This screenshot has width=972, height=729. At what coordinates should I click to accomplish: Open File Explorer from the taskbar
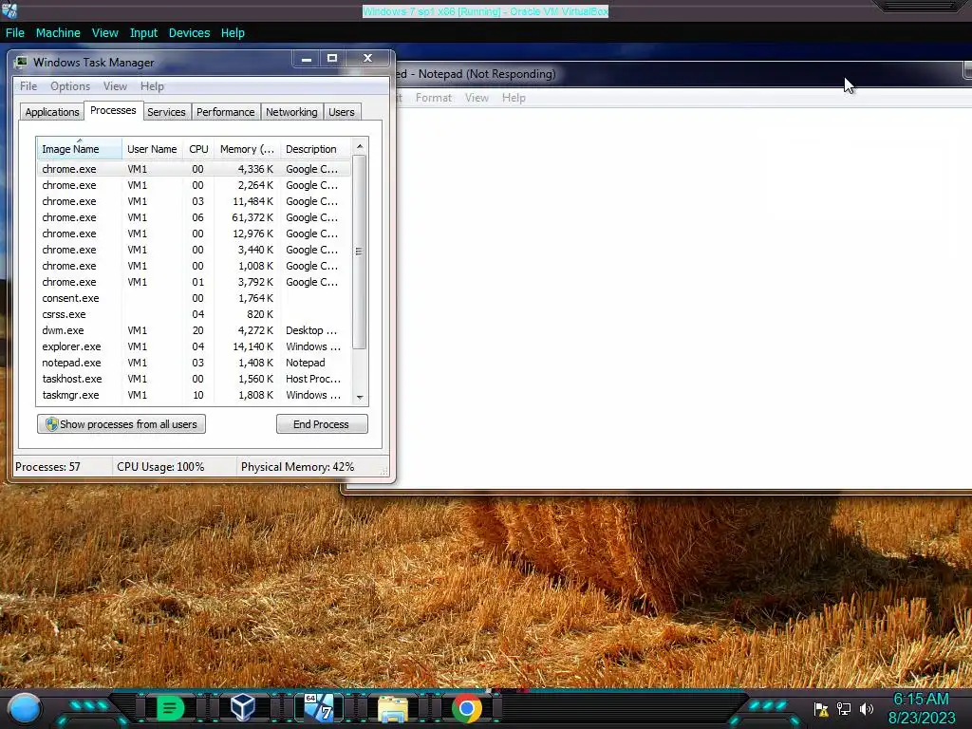click(392, 708)
